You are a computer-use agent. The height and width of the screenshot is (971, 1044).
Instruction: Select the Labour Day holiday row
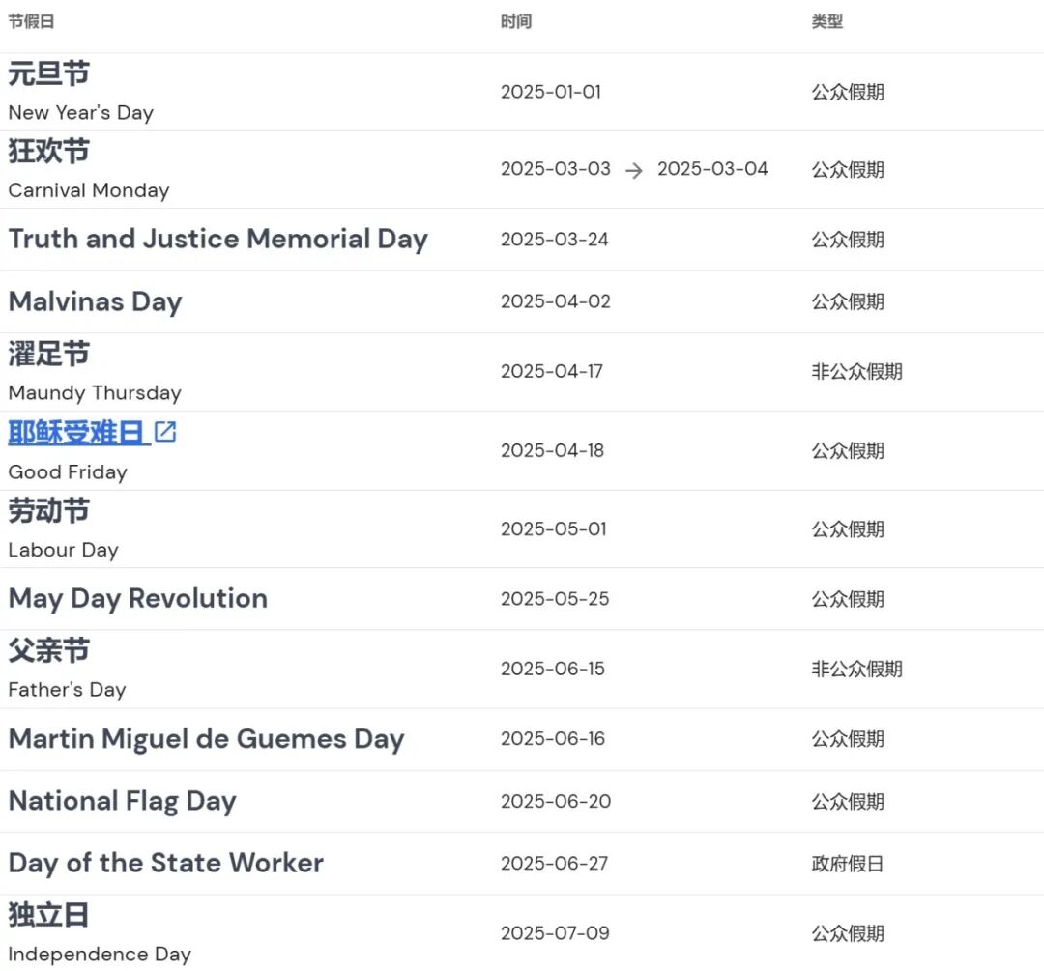pyautogui.click(x=63, y=529)
